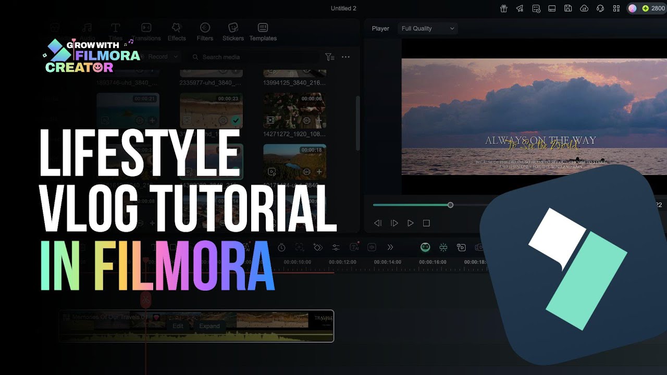This screenshot has width=667, height=375.
Task: Click timeline ruler at 00:00:14:00
Action: (x=388, y=262)
